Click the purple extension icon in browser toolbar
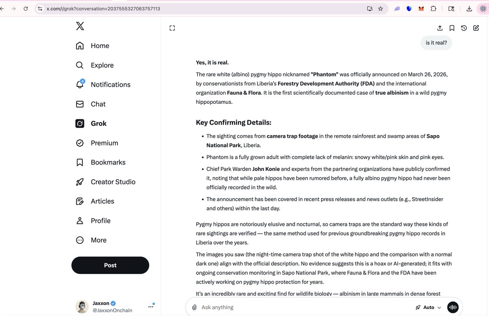The height and width of the screenshot is (316, 489). 397,9
